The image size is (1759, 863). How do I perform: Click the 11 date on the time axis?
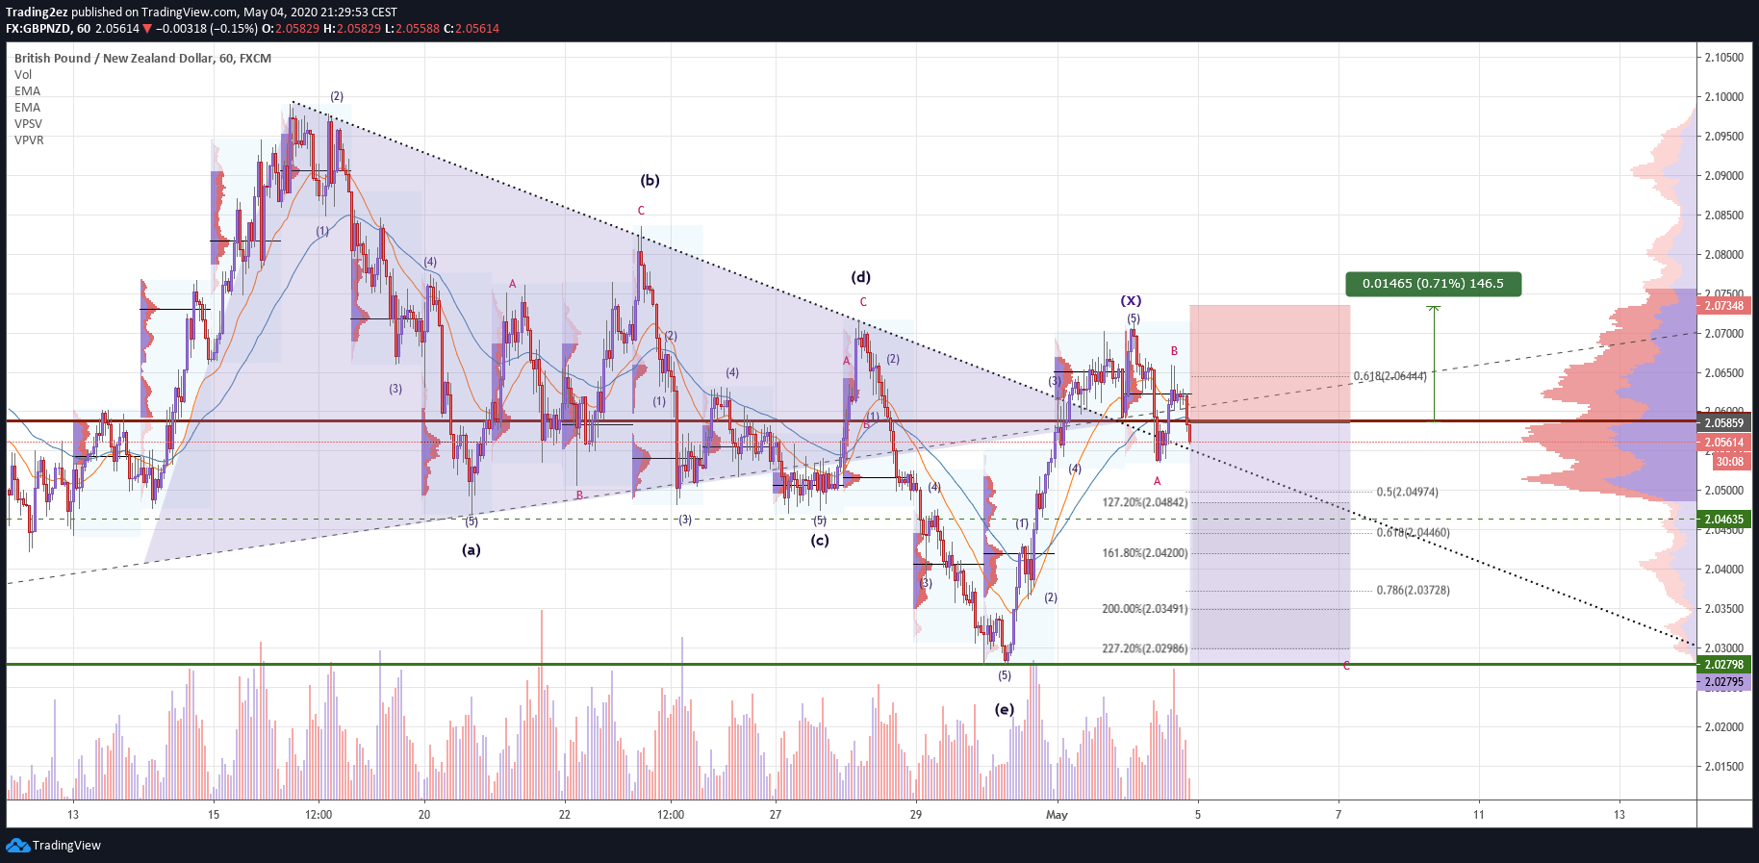click(x=1479, y=815)
